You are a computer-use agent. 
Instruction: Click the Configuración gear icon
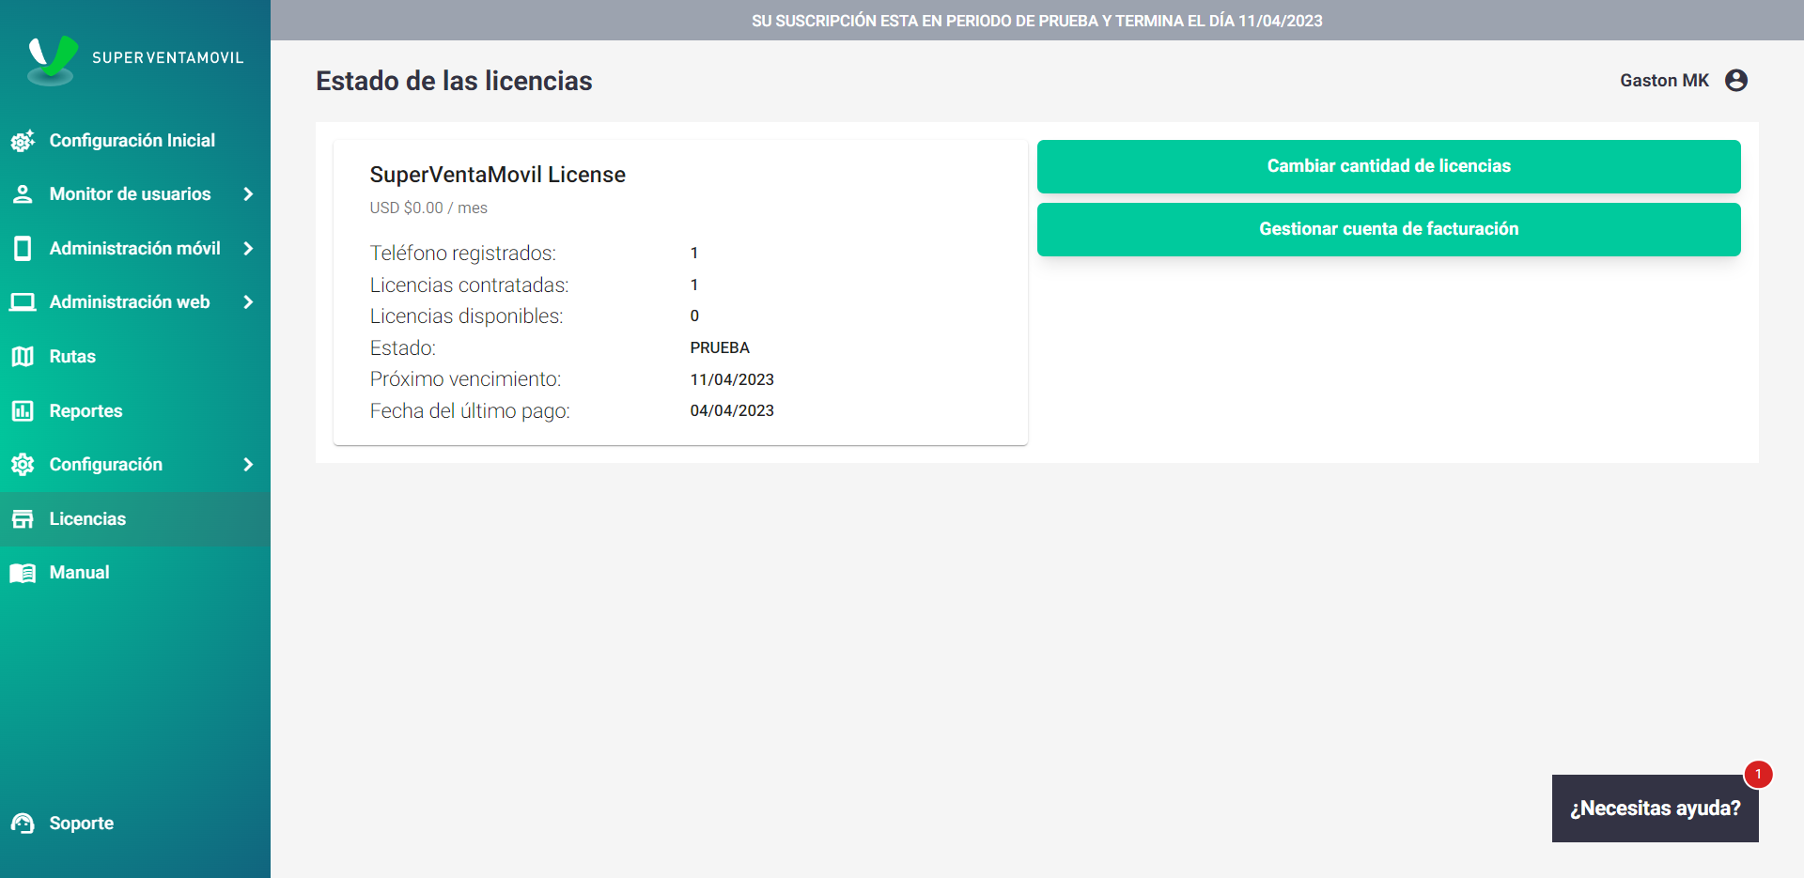(23, 465)
